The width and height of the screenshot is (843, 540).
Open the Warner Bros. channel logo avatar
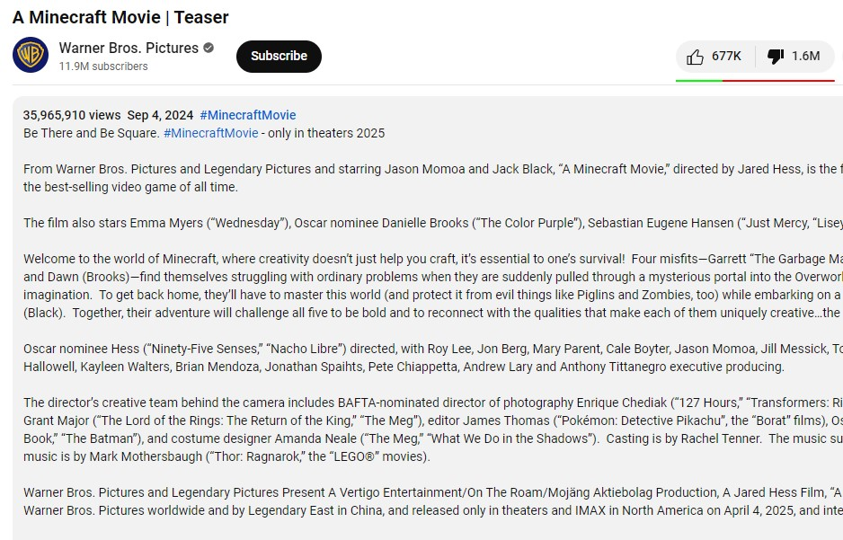click(x=31, y=56)
